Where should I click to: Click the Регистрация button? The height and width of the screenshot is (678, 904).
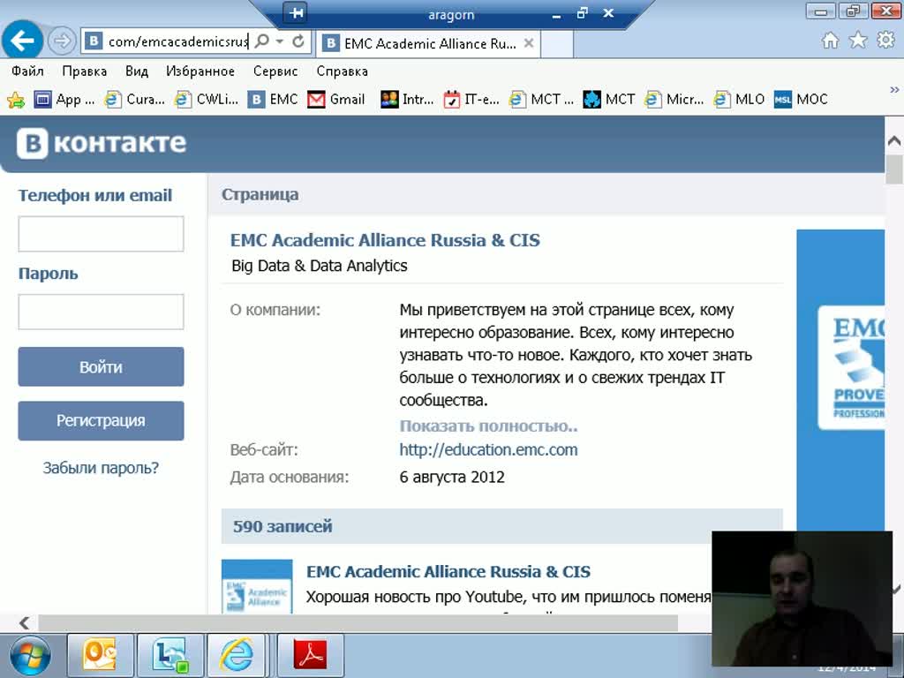[x=101, y=421]
